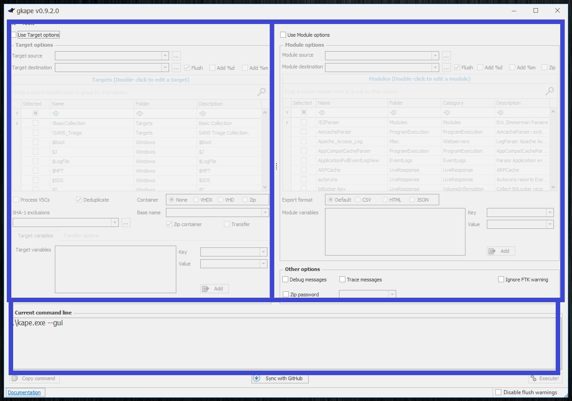
Task: Click the Targets grid search magnifier icon
Action: [x=262, y=92]
